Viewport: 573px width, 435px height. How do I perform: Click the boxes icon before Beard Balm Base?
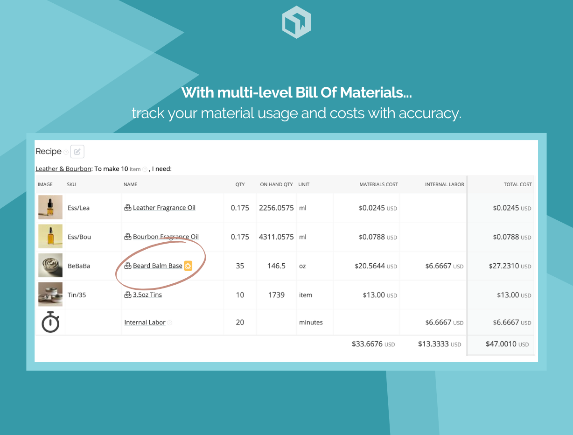pos(128,266)
